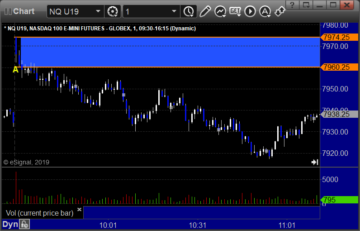Click the 7938.25 last price label
The width and height of the screenshot is (360, 231).
pyautogui.click(x=339, y=114)
